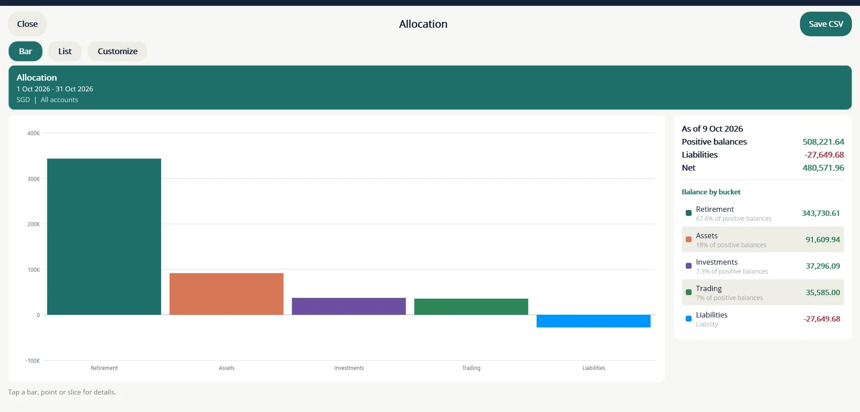Click the Positive balances total 508,221.64
Image resolution: width=860 pixels, height=412 pixels.
823,142
